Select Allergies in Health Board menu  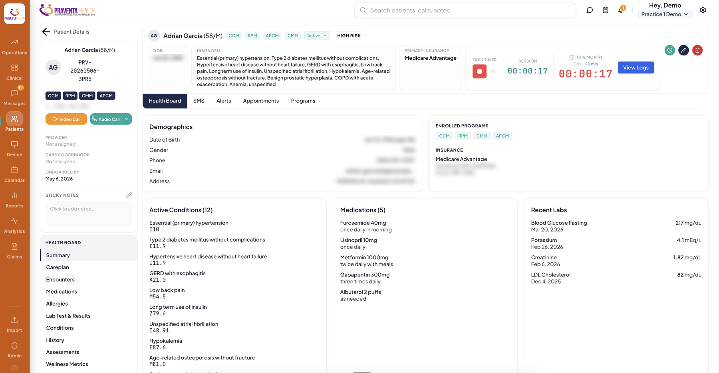click(89, 304)
